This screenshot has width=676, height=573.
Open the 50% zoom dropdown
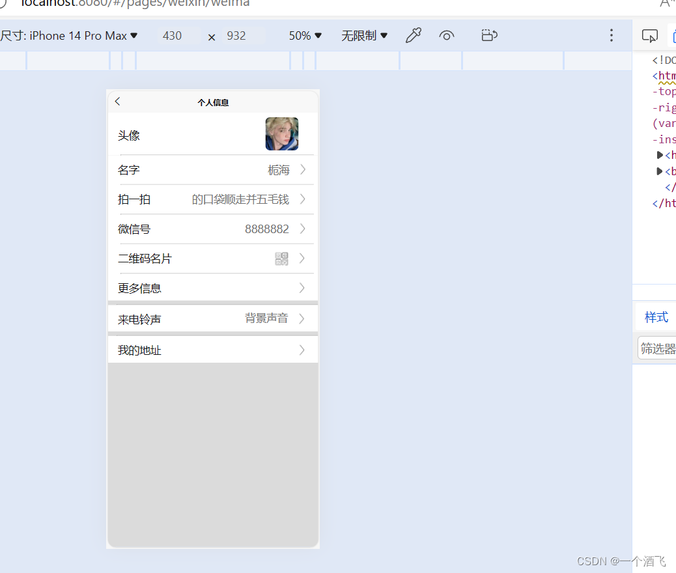[x=305, y=36]
